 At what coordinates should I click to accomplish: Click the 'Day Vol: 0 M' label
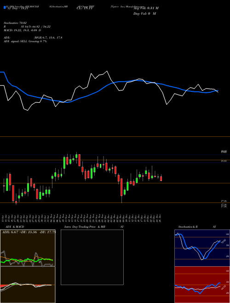tap(144, 14)
